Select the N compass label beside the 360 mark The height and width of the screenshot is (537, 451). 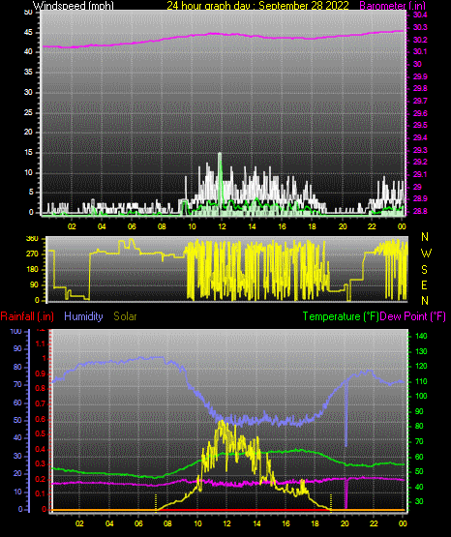(x=425, y=237)
